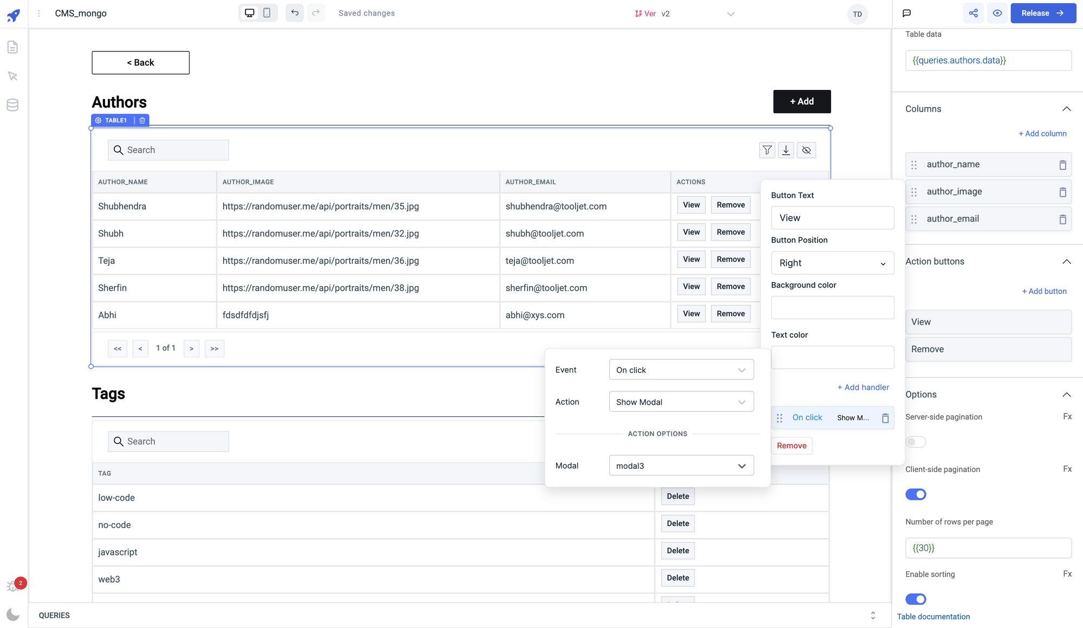Collapse the Action buttons section
The height and width of the screenshot is (628, 1083).
click(1066, 261)
